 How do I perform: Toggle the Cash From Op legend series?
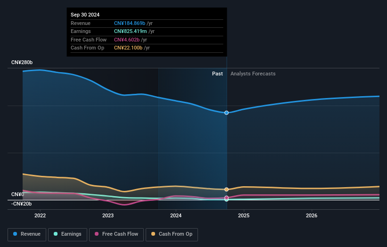point(172,234)
